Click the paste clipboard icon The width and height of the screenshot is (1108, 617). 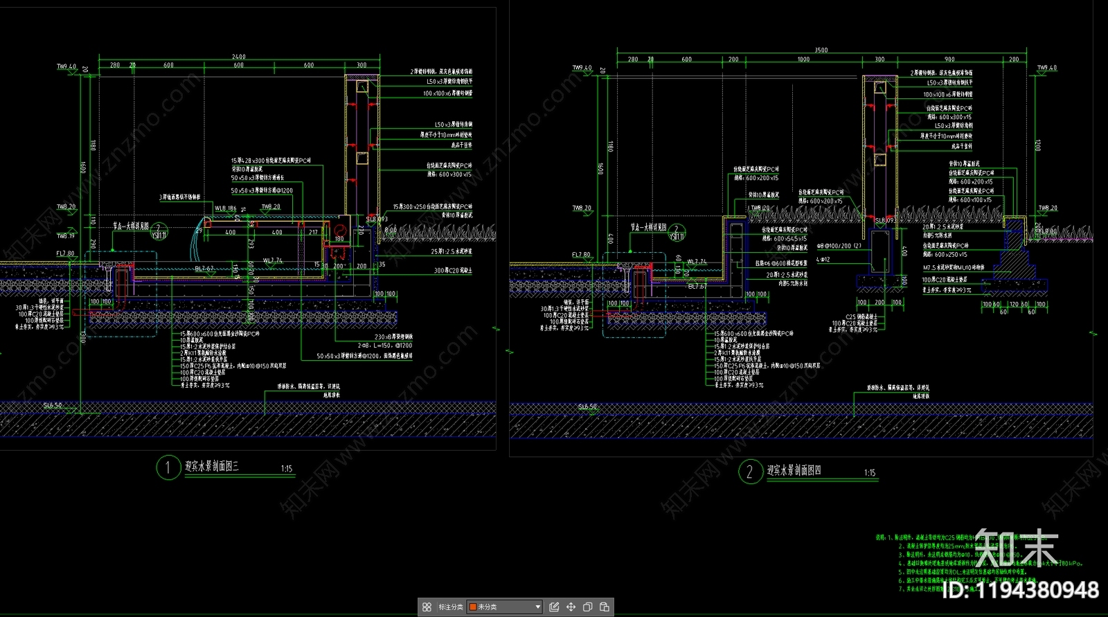[604, 607]
